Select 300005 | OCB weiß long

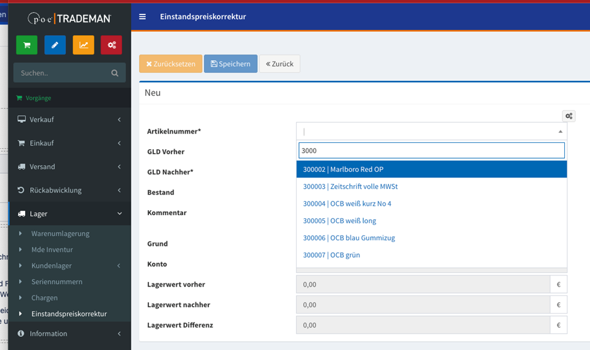click(x=432, y=221)
